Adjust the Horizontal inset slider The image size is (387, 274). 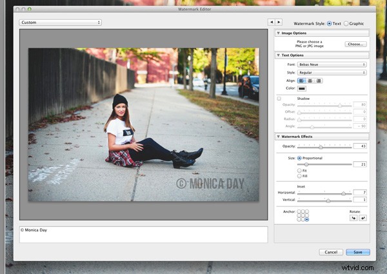pos(344,193)
